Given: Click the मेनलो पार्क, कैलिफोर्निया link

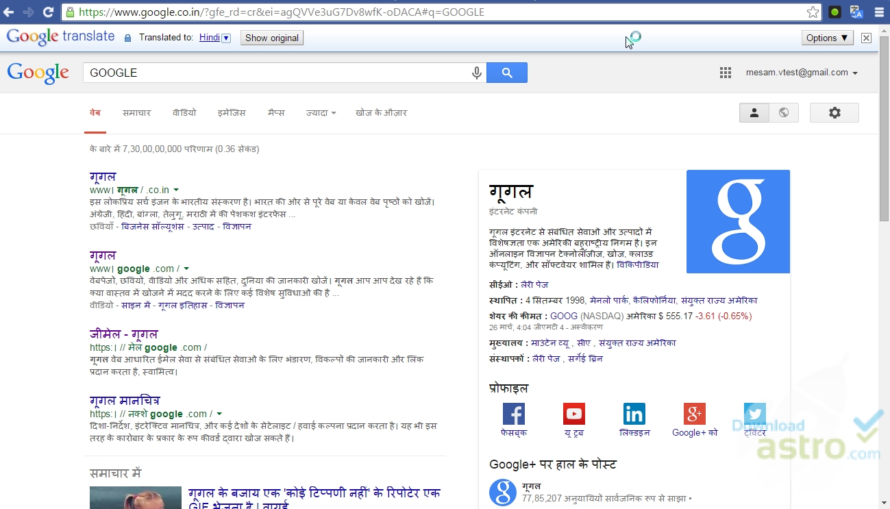Looking at the screenshot, I should pyautogui.click(x=633, y=301).
